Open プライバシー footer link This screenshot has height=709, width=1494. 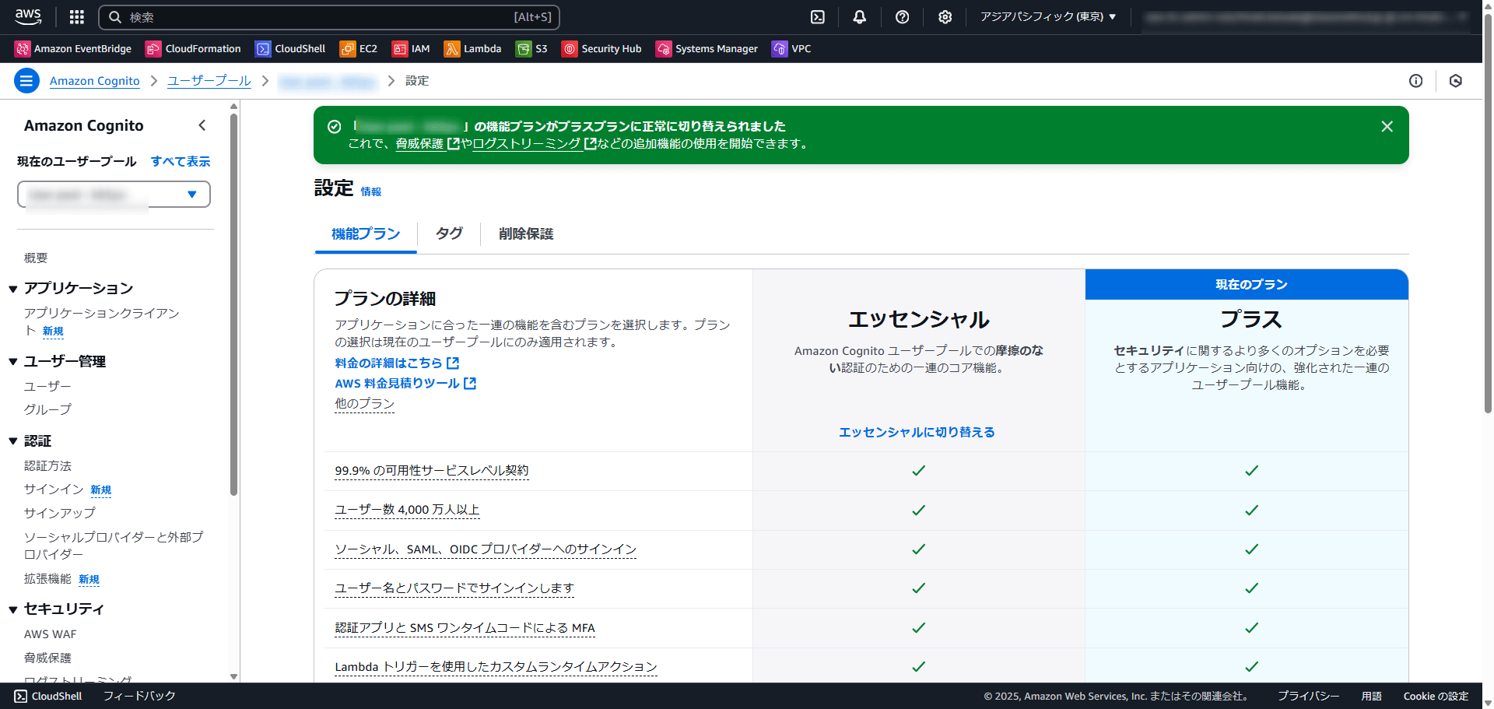coord(1308,696)
